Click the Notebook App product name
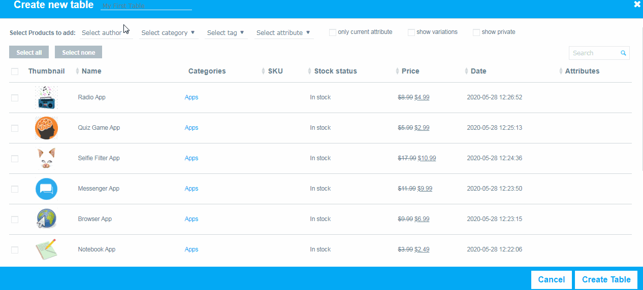 tap(97, 249)
